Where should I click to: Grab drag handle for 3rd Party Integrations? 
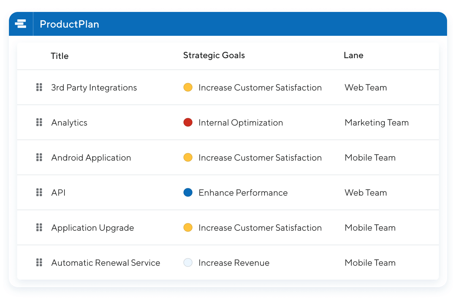click(x=39, y=87)
